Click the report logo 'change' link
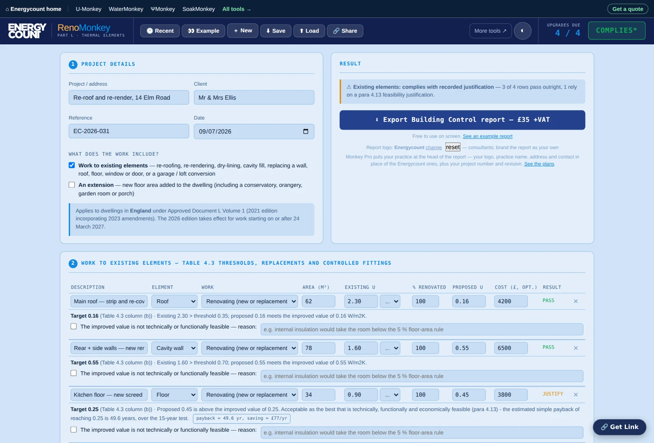 (434, 148)
